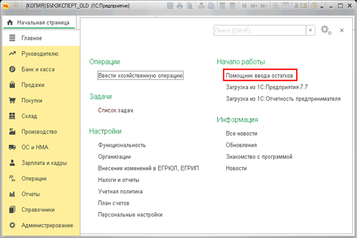
Task: Click the M- memory subtract button
Action: pyautogui.click(x=264, y=6)
